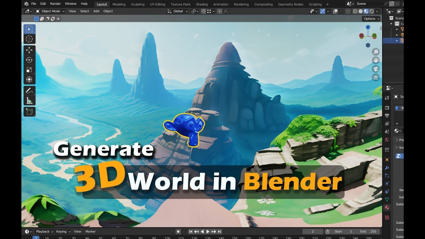Switch to wireframe viewport shading
The width and height of the screenshot is (425, 239).
355,11
